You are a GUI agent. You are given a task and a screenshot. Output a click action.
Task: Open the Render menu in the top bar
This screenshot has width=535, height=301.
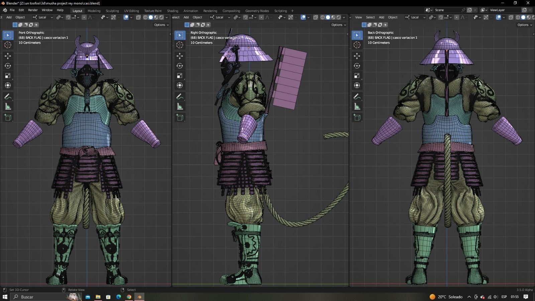coord(33,10)
